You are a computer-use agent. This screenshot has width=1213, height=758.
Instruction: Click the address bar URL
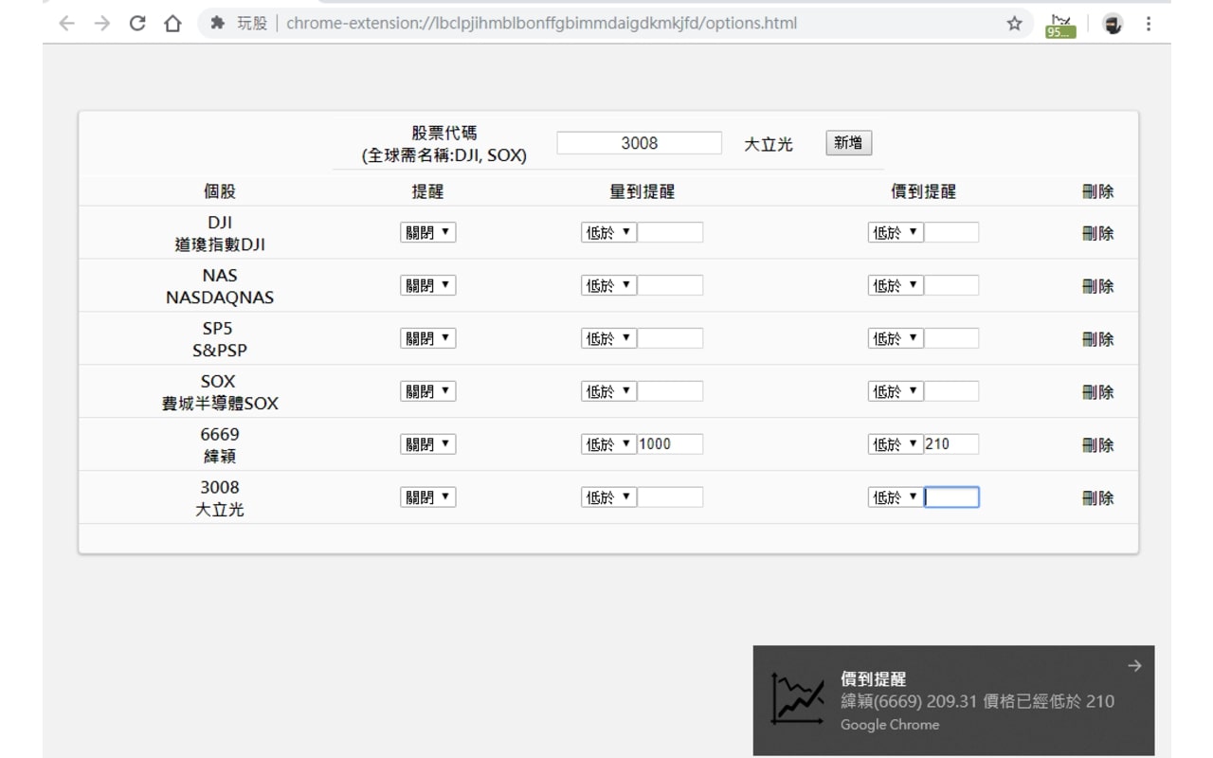tap(541, 24)
